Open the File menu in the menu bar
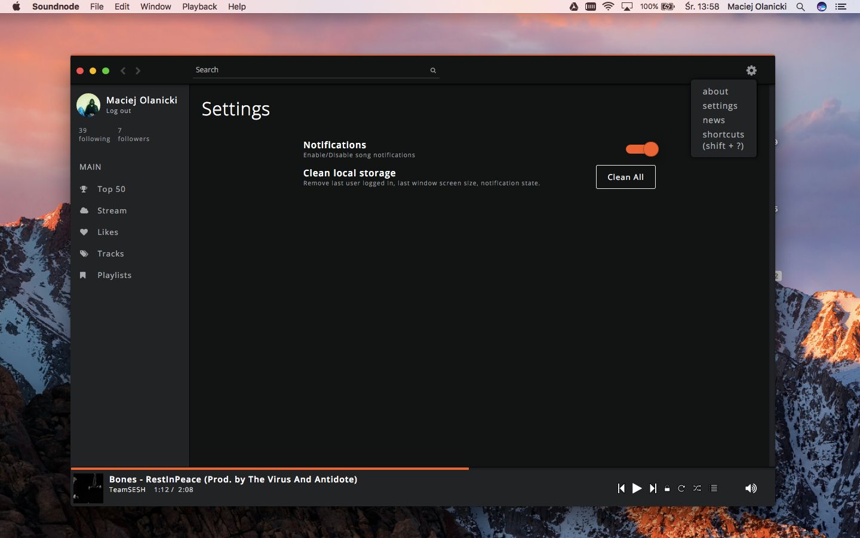The image size is (860, 538). (97, 7)
